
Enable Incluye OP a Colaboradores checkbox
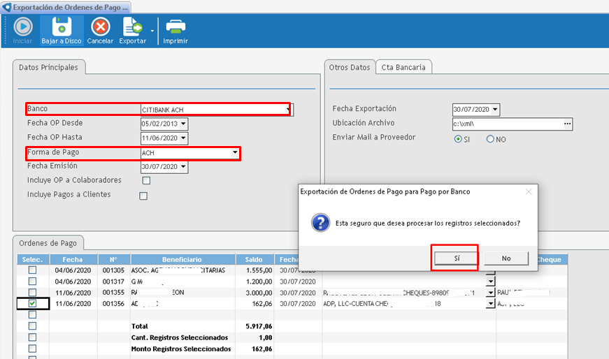(x=146, y=181)
